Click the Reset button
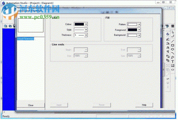Viewport: 178px width, 120px height. point(101,105)
